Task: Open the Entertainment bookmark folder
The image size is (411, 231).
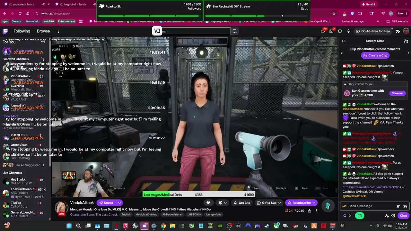Action: click(66, 21)
